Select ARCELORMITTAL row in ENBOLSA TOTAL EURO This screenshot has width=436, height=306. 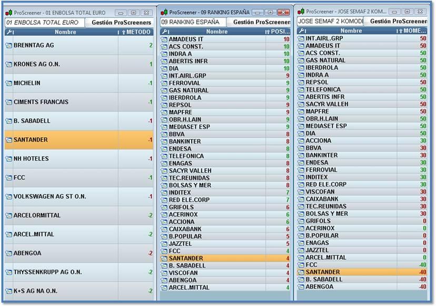click(79, 215)
